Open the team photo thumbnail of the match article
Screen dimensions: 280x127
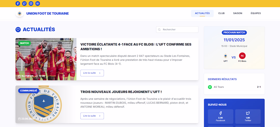tap(46, 59)
